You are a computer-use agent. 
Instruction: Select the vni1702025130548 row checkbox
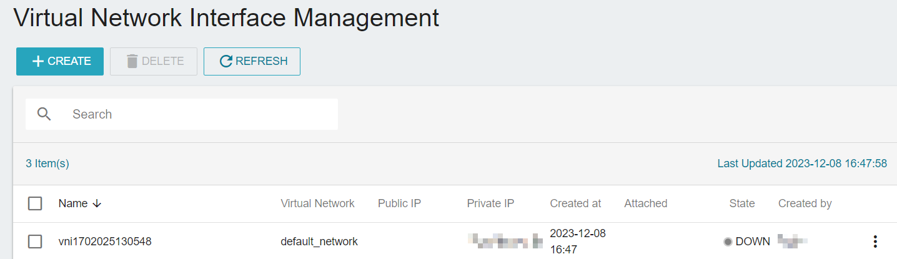(x=35, y=242)
